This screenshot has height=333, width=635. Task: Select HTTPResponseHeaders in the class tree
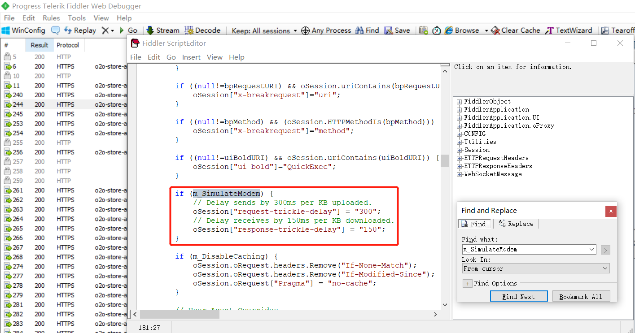click(x=498, y=166)
